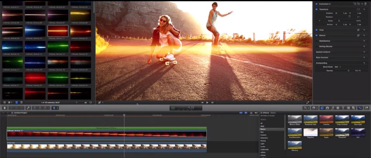Expand the Scale disclosure triangle
The width and height of the screenshot is (371, 158).
(320, 21)
